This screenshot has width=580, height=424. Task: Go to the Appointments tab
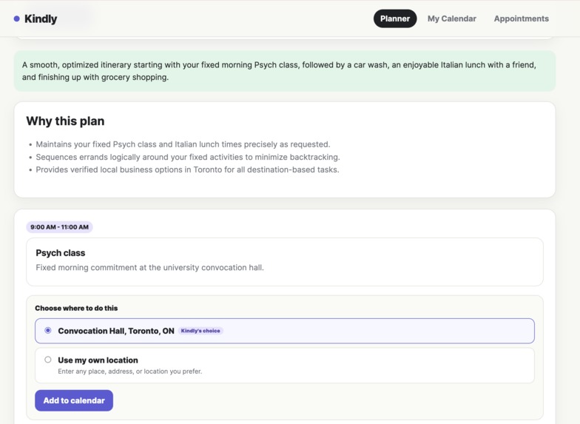coord(521,18)
